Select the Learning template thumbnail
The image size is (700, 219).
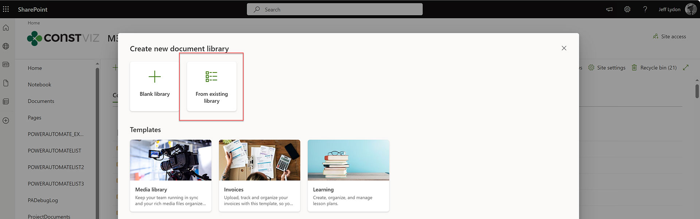click(x=349, y=160)
